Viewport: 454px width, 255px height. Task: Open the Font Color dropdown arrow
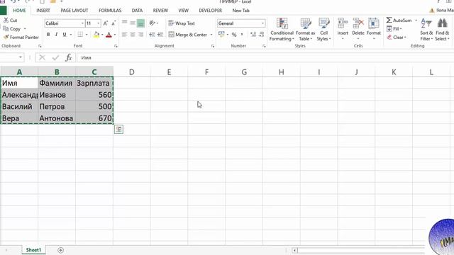[x=115, y=35]
